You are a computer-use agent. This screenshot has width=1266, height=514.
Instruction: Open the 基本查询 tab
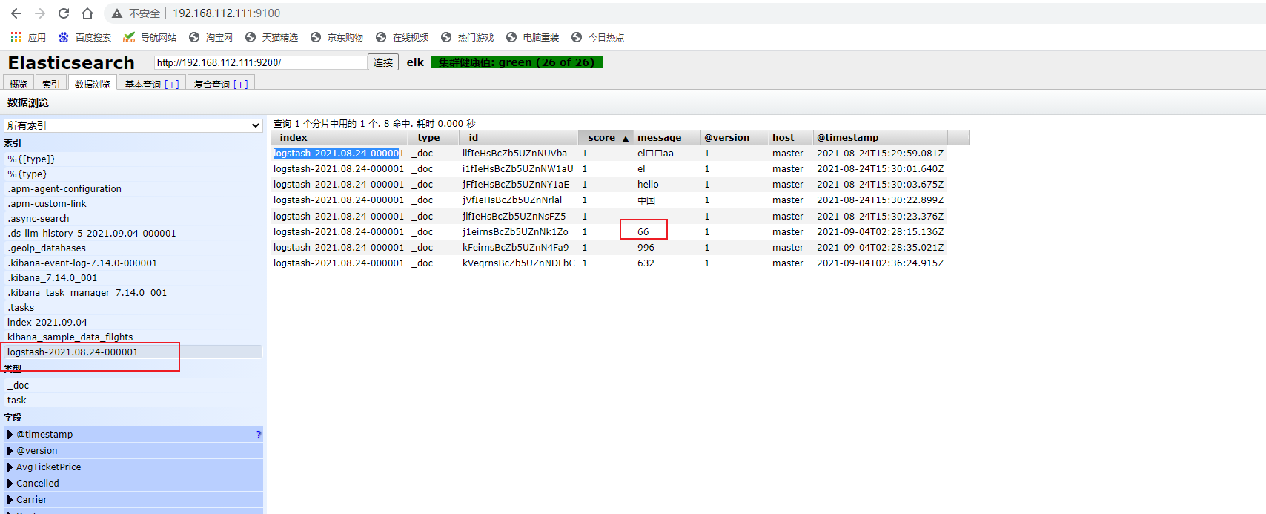[x=143, y=84]
